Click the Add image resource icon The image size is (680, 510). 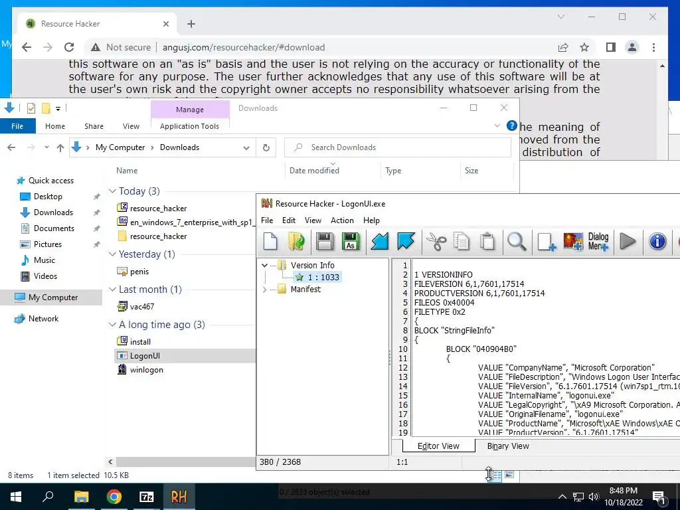(x=572, y=241)
